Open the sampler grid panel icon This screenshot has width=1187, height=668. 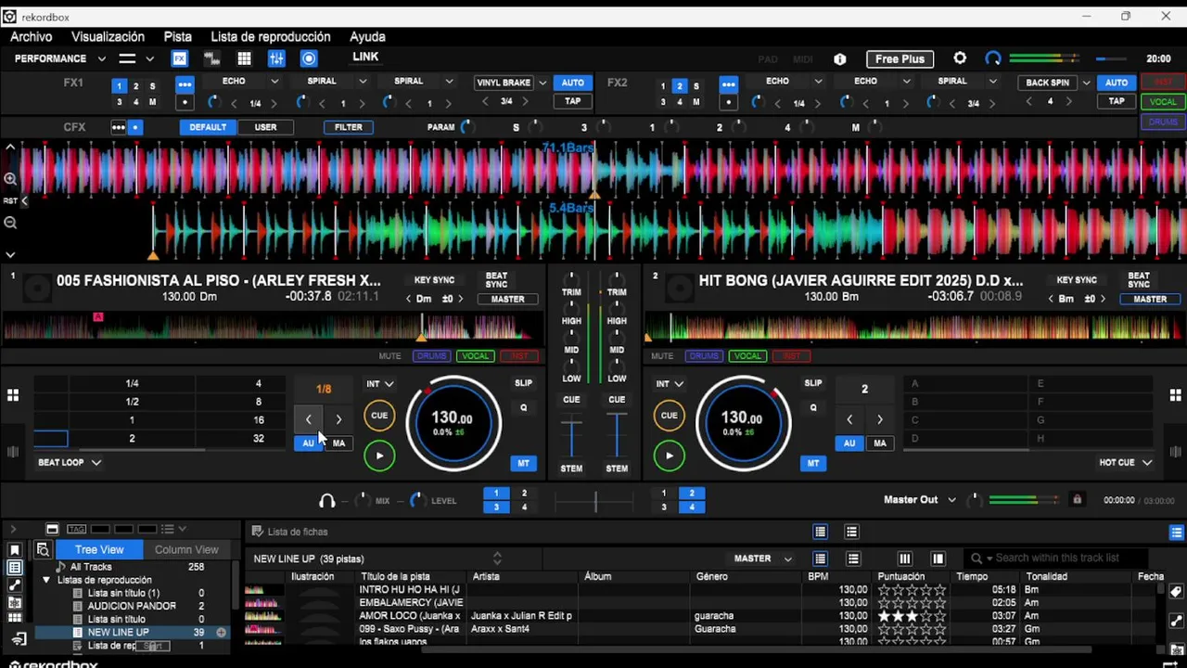tap(244, 58)
